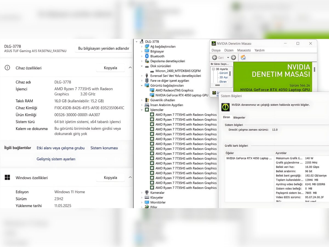Click the Video BIOS sürümü row
Screen dimensions: 329x247
(302, 197)
